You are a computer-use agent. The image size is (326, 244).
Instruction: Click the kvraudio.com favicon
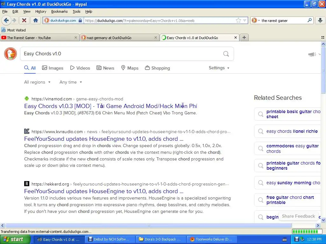point(27,131)
